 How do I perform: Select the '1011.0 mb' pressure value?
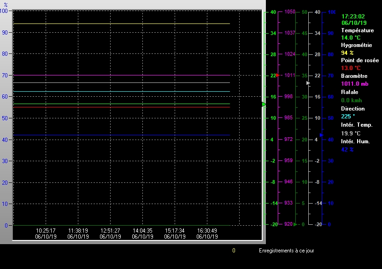[x=355, y=84]
